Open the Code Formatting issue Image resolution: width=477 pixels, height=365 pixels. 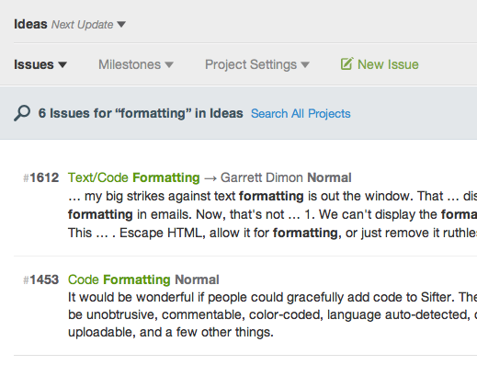[119, 279]
